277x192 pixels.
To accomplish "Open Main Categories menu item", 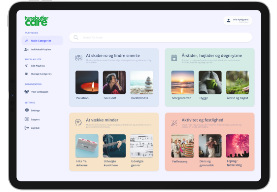I will (x=42, y=40).
